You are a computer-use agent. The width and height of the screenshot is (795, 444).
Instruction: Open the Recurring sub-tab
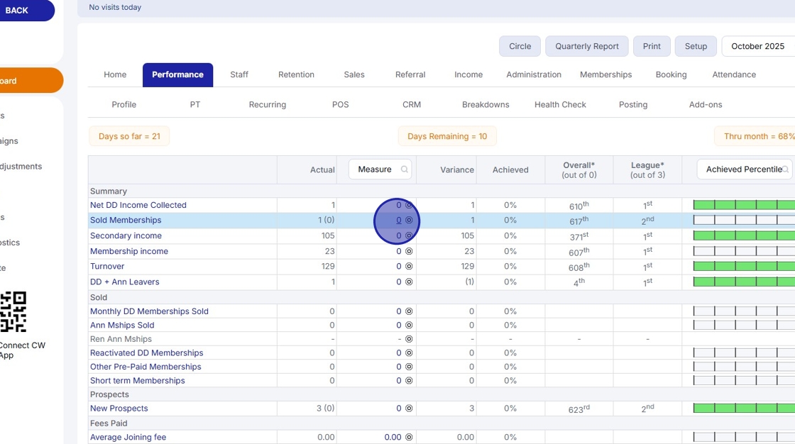pos(267,104)
